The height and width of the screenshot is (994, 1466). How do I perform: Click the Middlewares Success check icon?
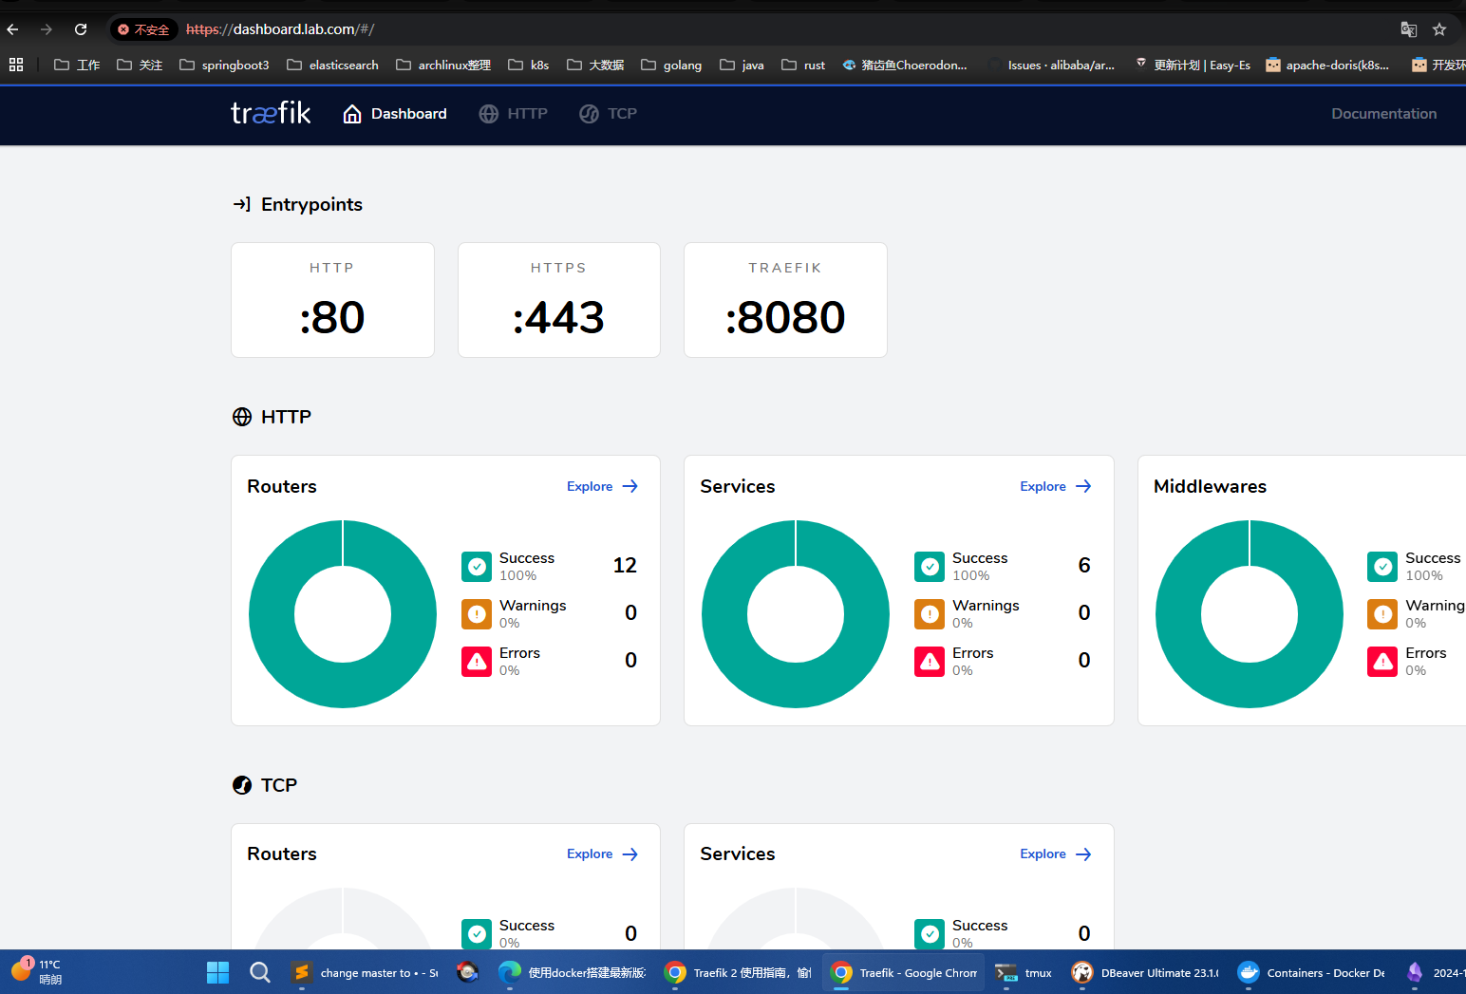[x=1382, y=567]
